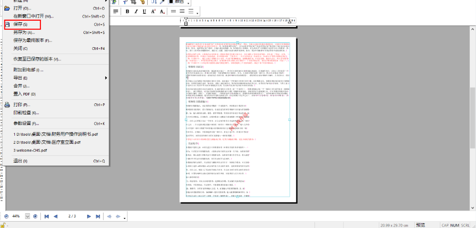This screenshot has width=476, height=228.
Task: Click the link chain tool icon
Action: (143, 2)
